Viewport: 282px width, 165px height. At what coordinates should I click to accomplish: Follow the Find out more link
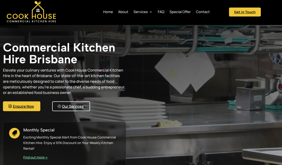[x=36, y=157]
